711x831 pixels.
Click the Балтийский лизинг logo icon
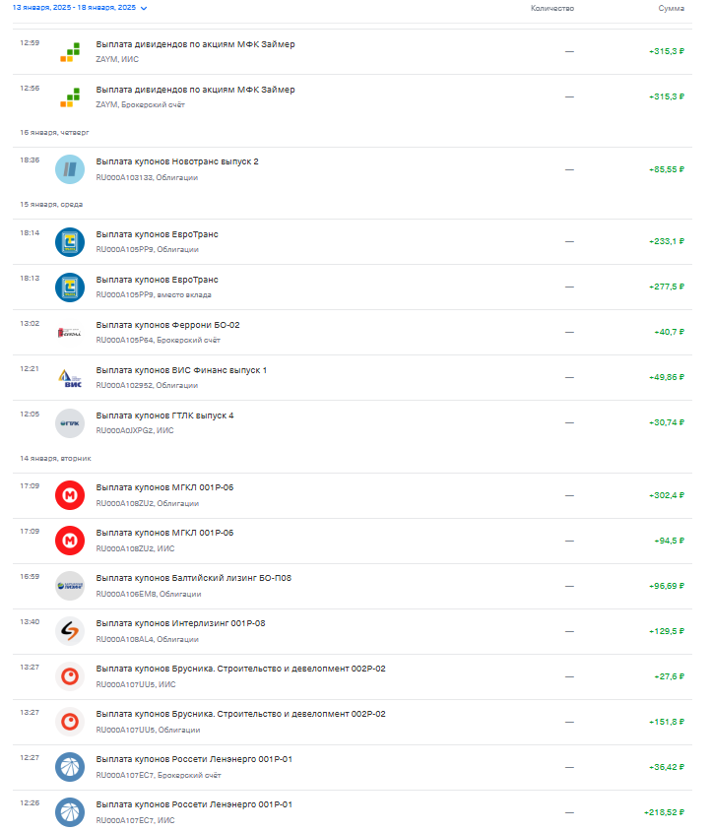pyautogui.click(x=70, y=586)
